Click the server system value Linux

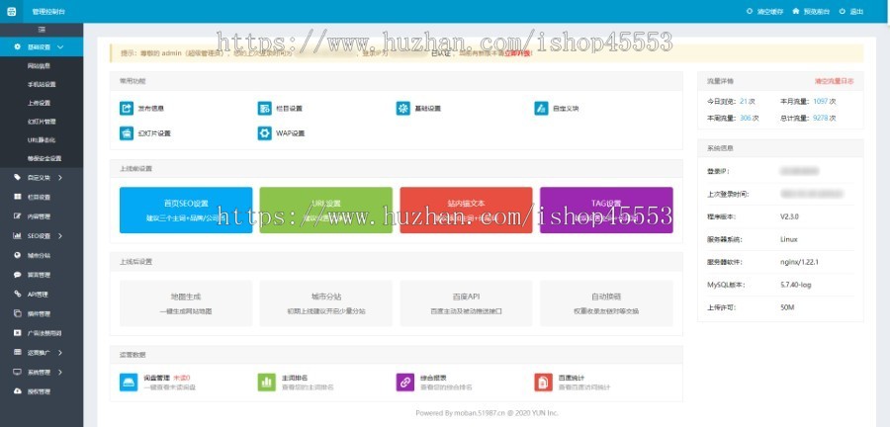(788, 239)
